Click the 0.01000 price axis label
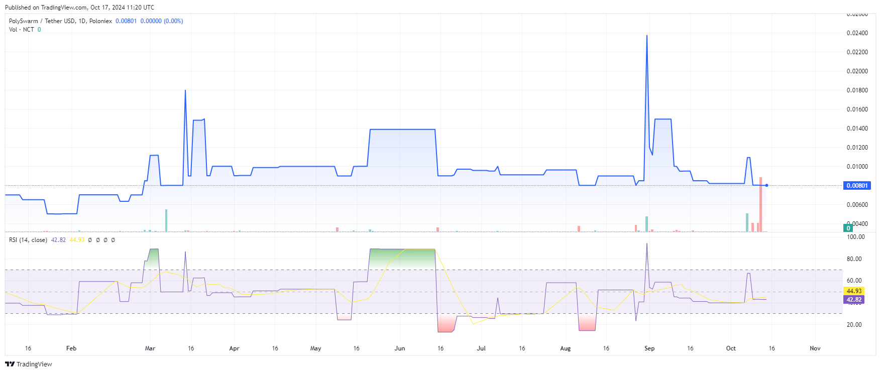Viewport: 881px width, 373px height. pyautogui.click(x=857, y=167)
